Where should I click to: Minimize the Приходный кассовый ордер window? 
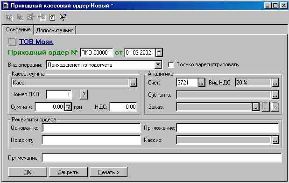(x=268, y=6)
